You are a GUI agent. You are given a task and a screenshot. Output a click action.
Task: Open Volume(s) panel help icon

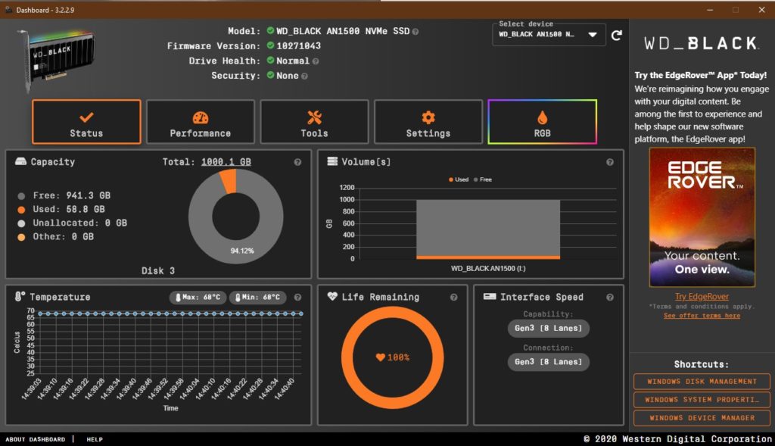point(610,162)
